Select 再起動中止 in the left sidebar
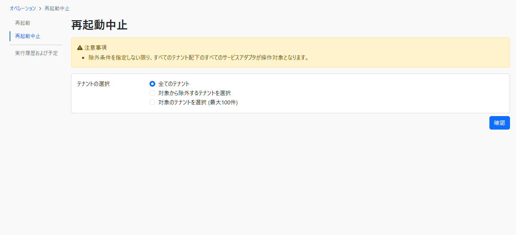Image resolution: width=516 pixels, height=235 pixels. click(x=28, y=36)
